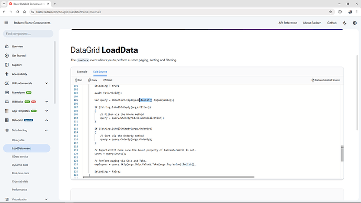Open the hamburger navigation menu
This screenshot has height=203, width=361.
point(6,23)
